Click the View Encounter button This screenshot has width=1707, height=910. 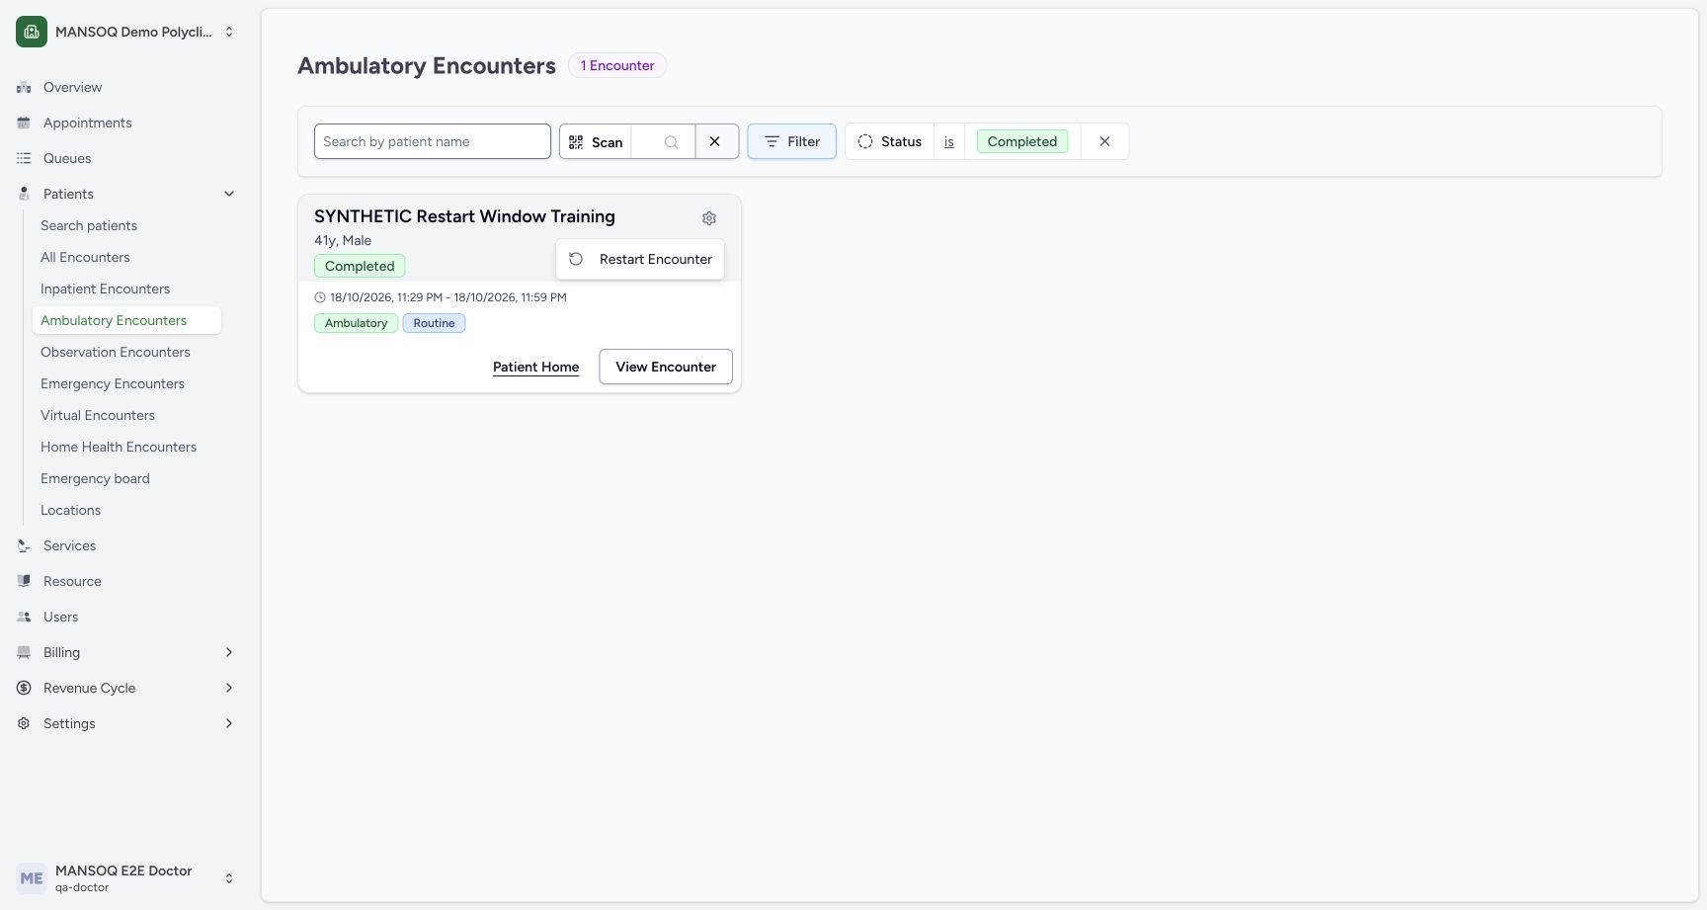tap(666, 367)
